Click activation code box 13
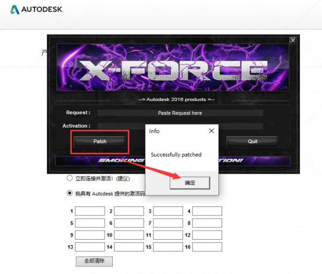Image resolution: width=322 pixels, height=274 pixels. click(90, 247)
